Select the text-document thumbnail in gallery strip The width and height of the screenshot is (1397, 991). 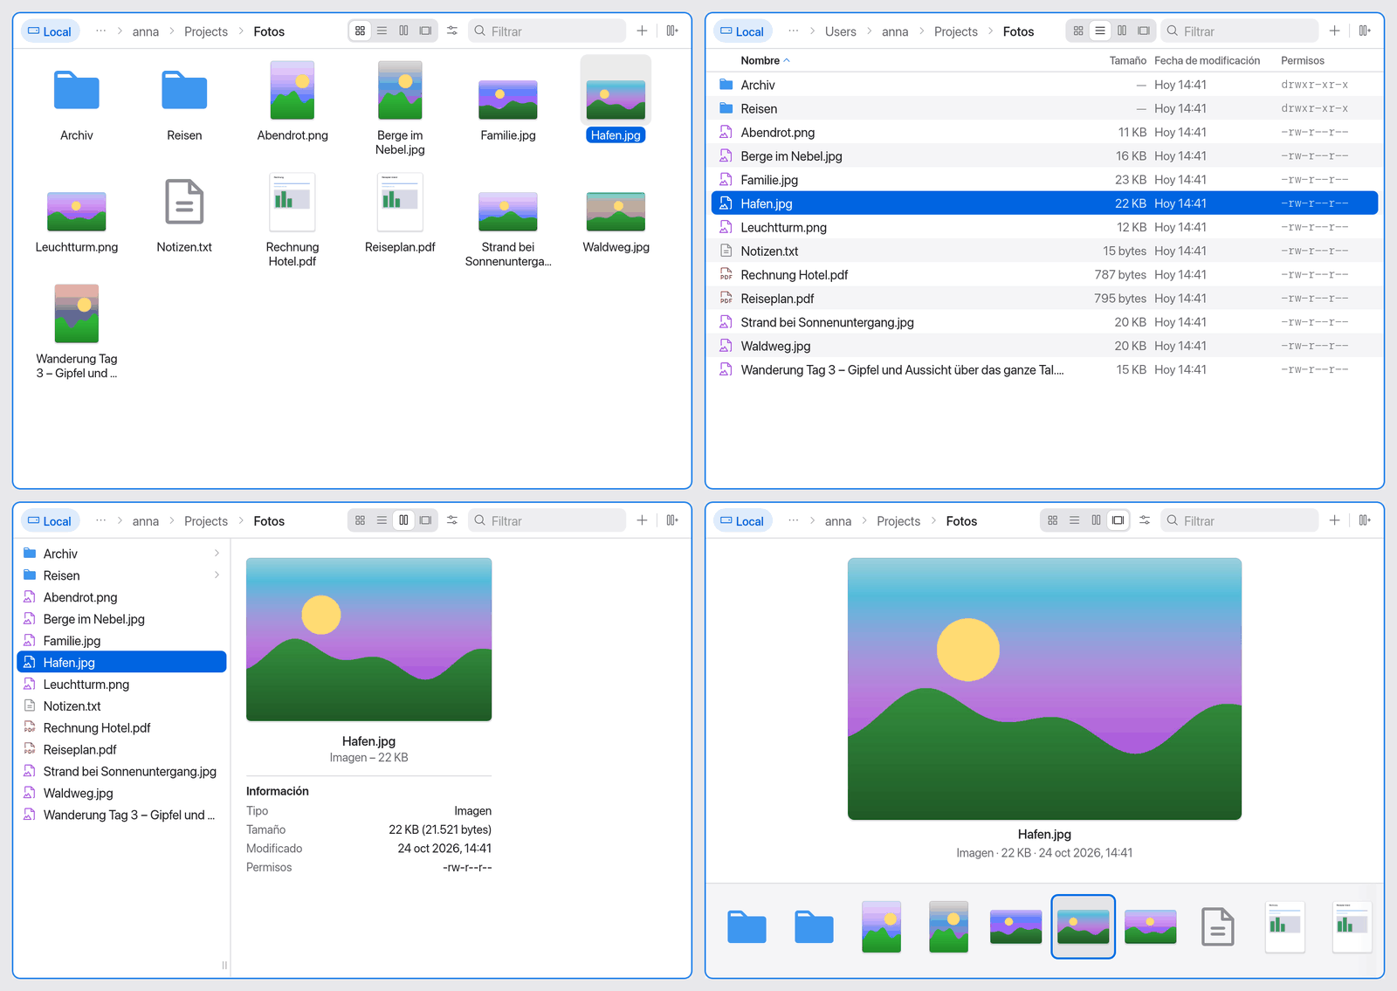click(1217, 926)
